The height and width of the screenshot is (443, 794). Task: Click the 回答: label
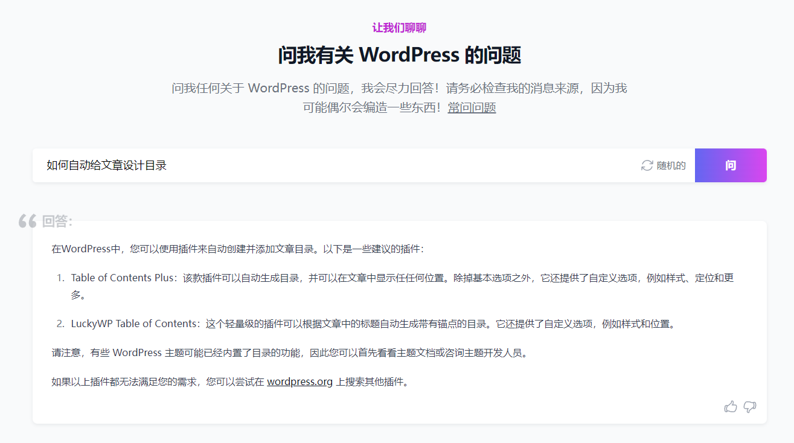57,221
